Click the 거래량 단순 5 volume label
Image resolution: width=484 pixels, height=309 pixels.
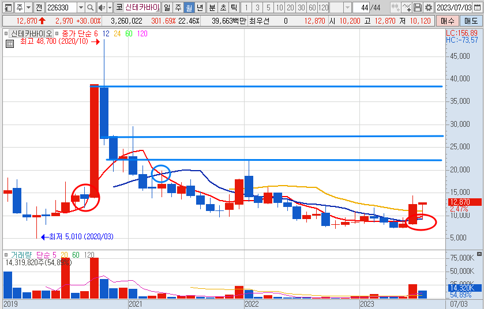click(34, 255)
